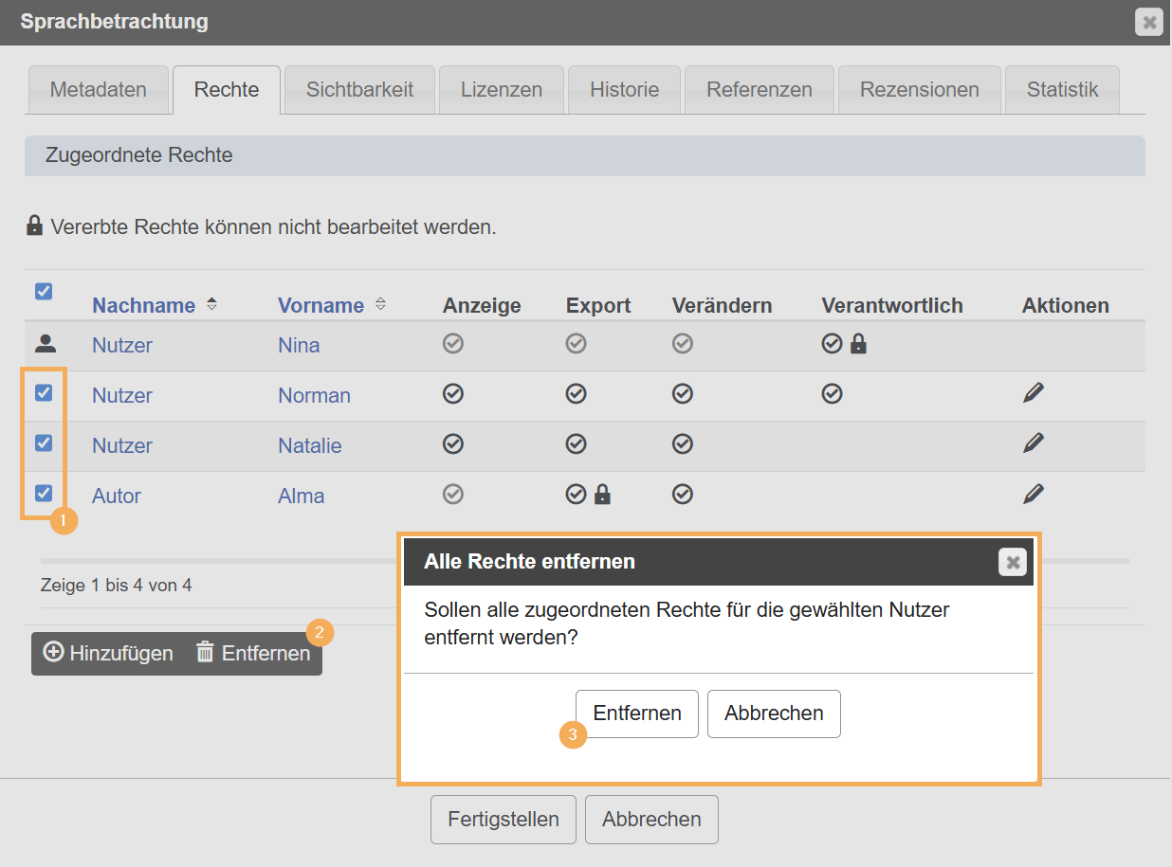The image size is (1172, 867).
Task: Click Verantwortlich checkmark icon for Norman
Action: 832,393
